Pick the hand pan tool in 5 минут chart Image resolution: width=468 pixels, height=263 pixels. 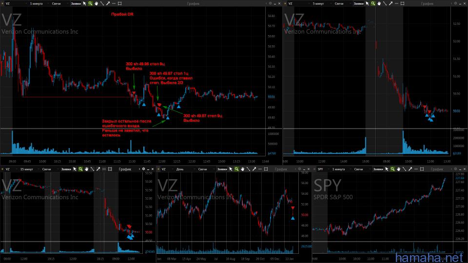click(379, 3)
